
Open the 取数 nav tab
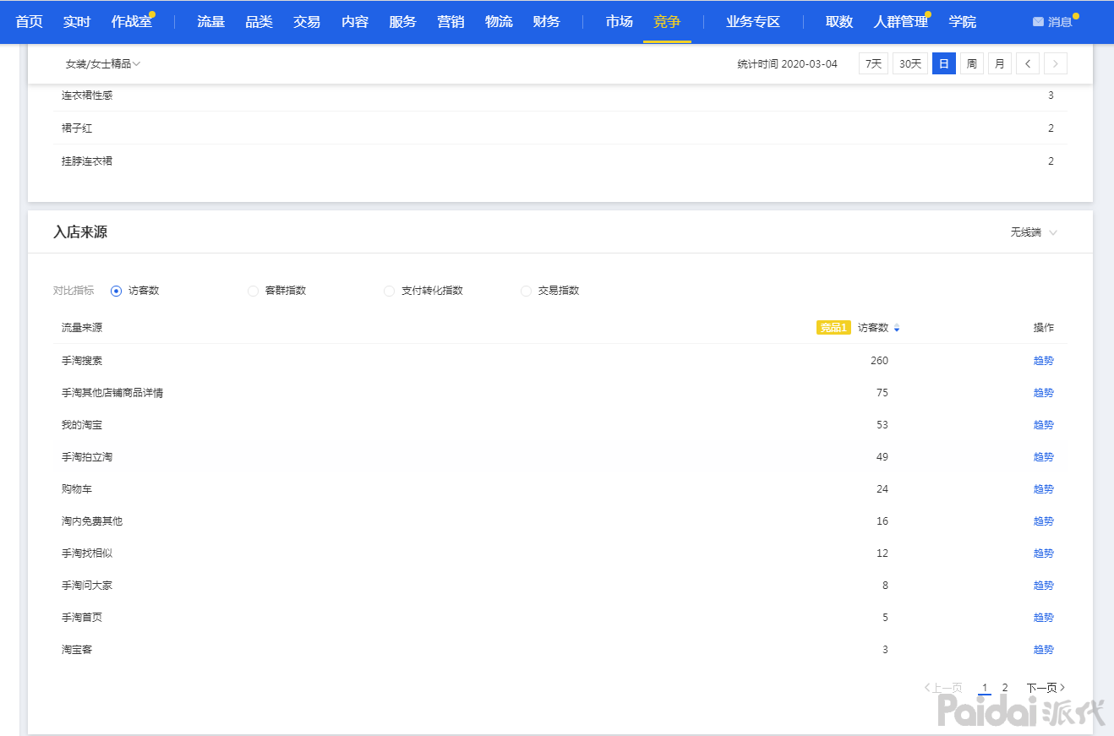click(839, 22)
